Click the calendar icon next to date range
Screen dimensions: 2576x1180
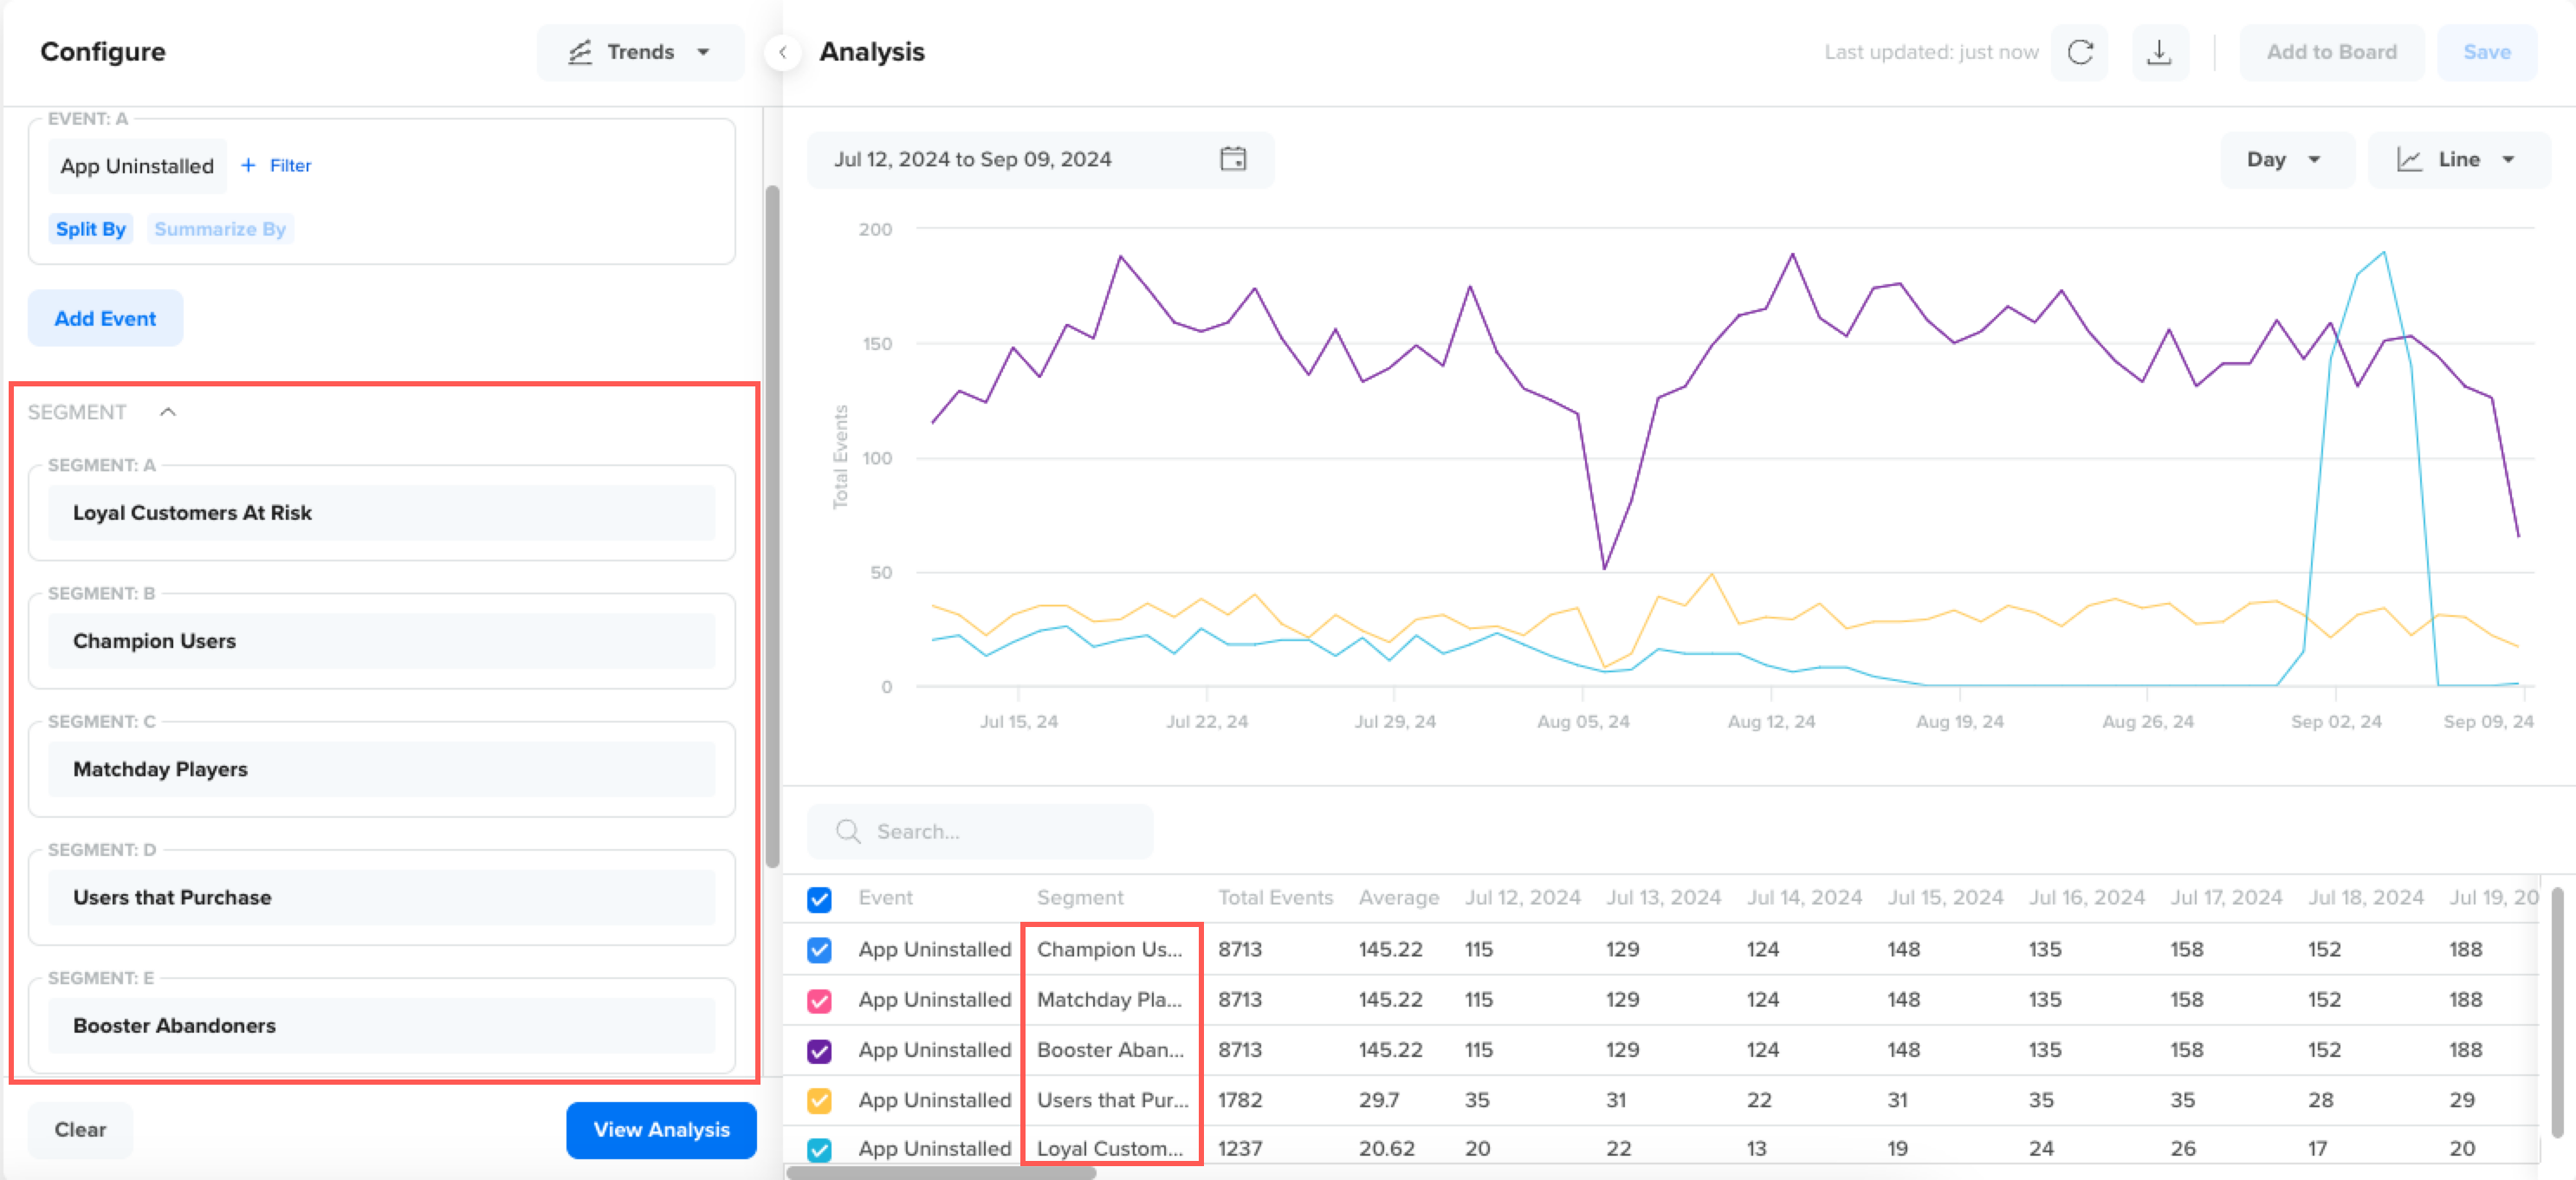1233,159
